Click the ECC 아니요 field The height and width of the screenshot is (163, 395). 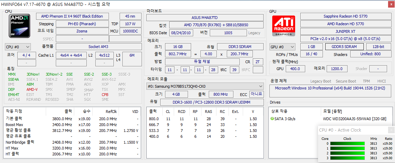click(x=256, y=94)
